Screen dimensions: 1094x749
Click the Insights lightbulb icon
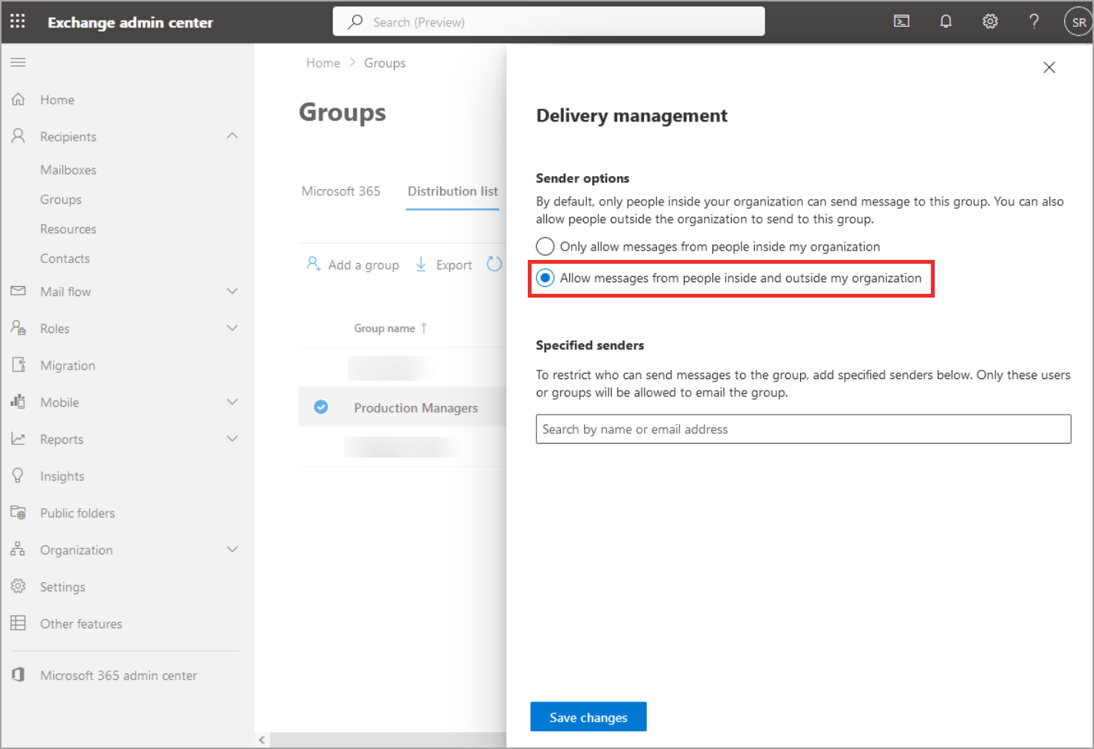click(x=18, y=476)
